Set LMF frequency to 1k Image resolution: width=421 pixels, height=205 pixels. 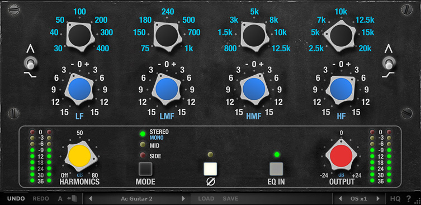189,48
